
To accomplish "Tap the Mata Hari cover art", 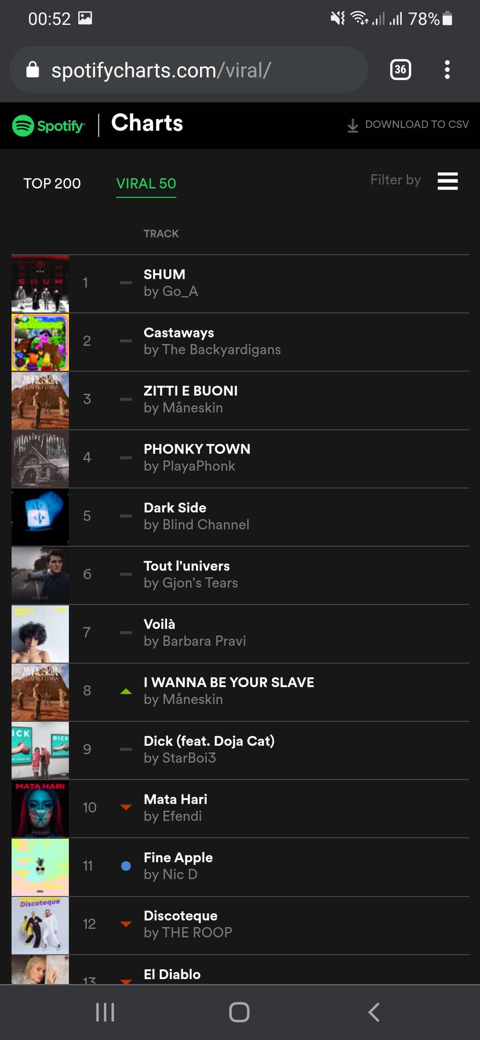I will click(x=40, y=809).
